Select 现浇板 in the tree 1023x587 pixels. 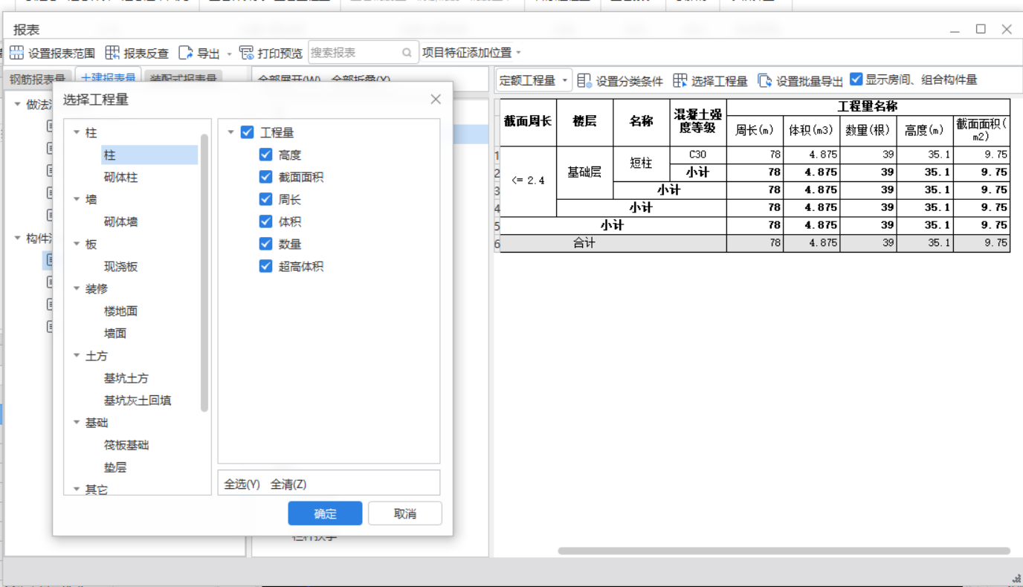[x=120, y=267]
